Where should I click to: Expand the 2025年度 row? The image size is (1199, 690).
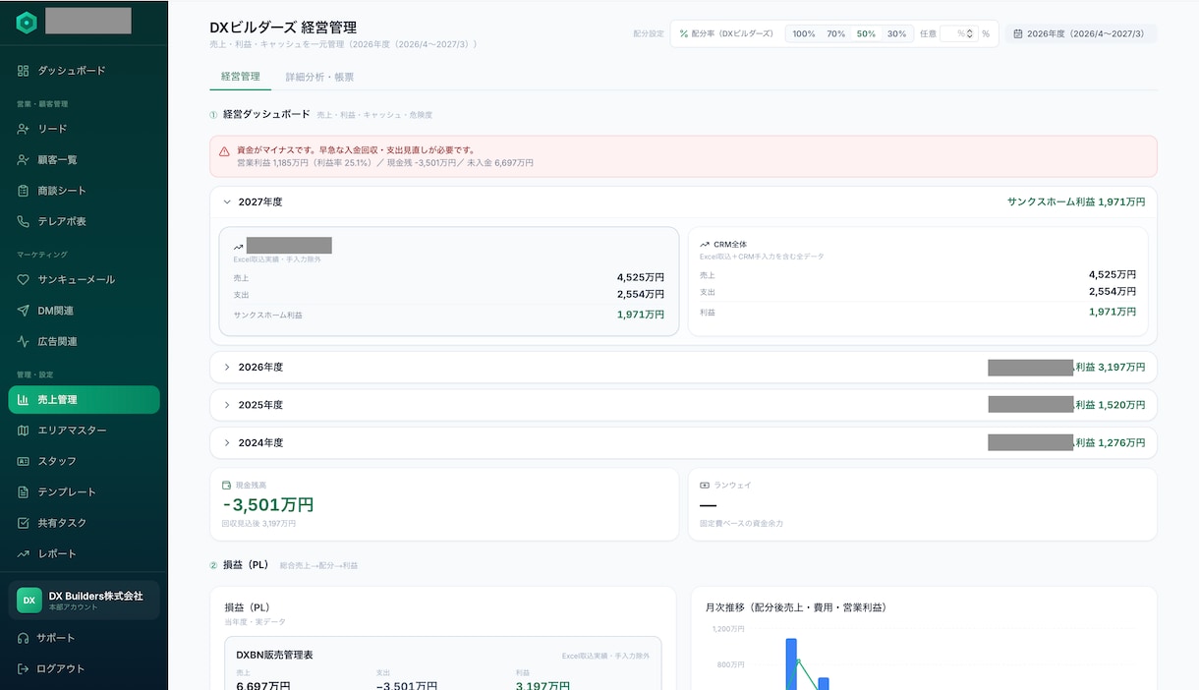(x=683, y=405)
